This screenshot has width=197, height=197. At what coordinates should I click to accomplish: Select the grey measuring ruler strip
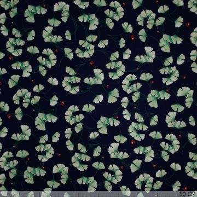coord(99,194)
